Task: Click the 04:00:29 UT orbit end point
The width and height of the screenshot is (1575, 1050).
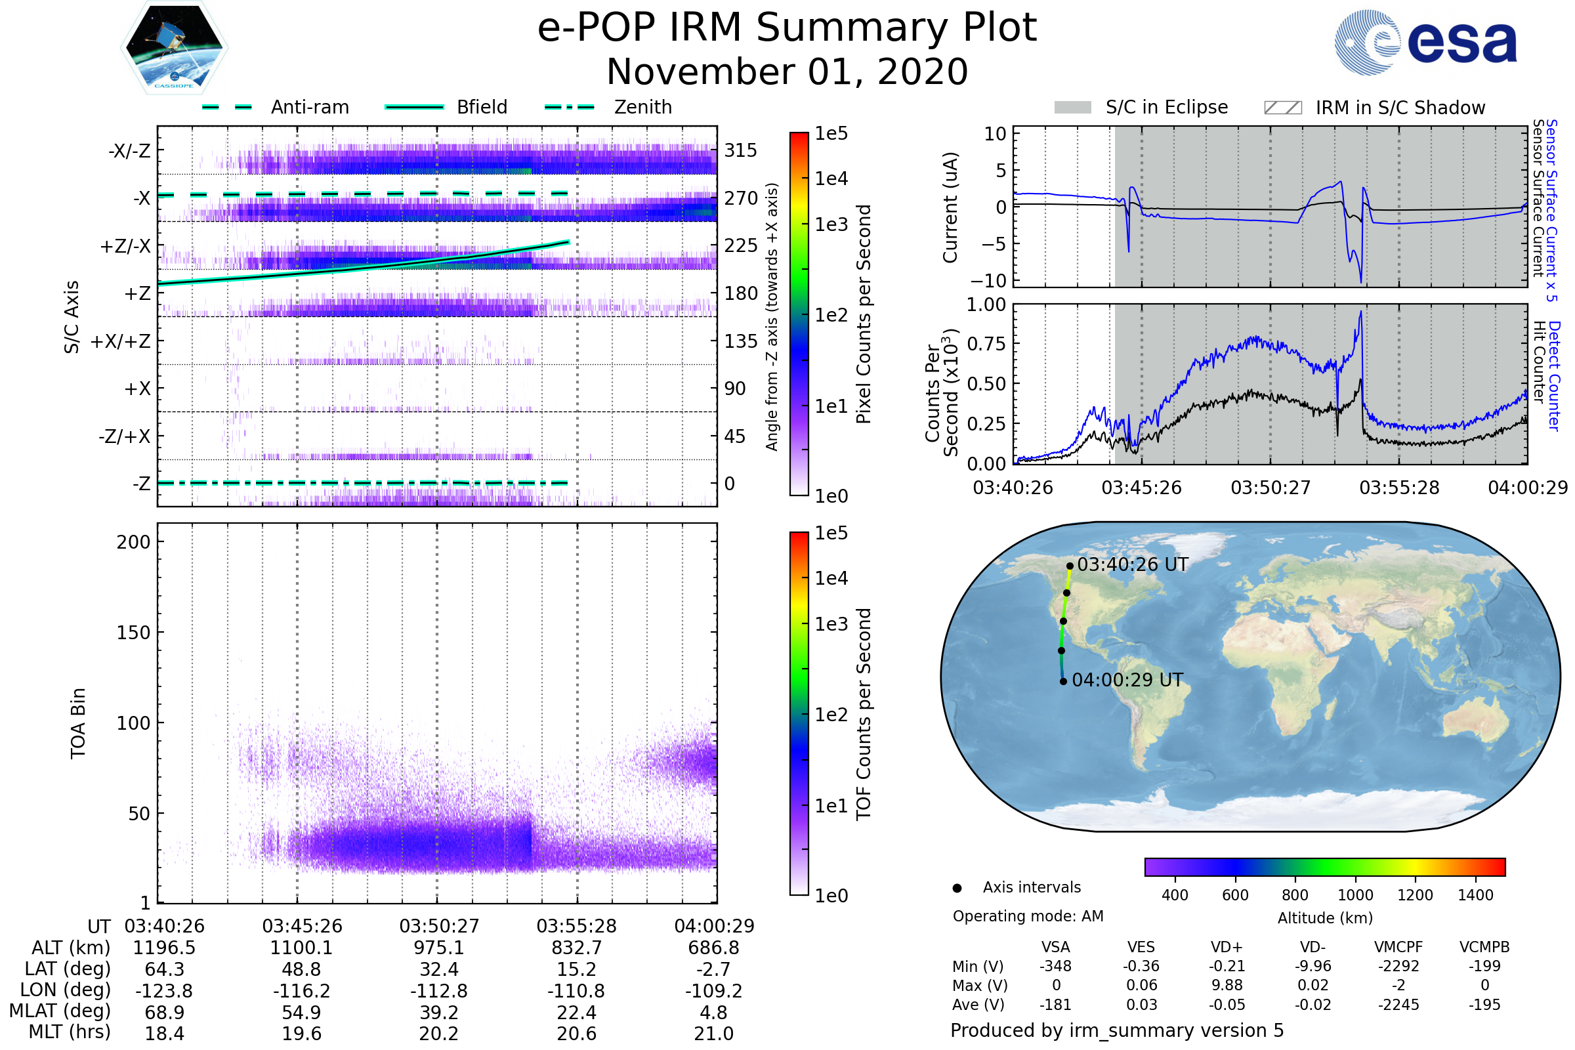Action: click(x=1063, y=682)
